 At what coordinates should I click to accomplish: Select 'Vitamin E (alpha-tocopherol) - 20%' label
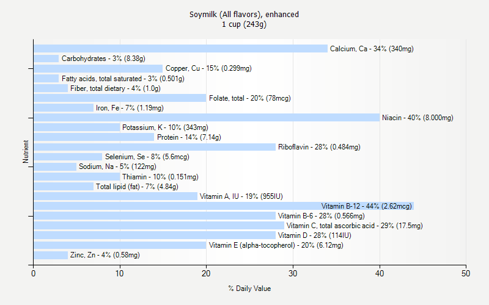pos(276,245)
